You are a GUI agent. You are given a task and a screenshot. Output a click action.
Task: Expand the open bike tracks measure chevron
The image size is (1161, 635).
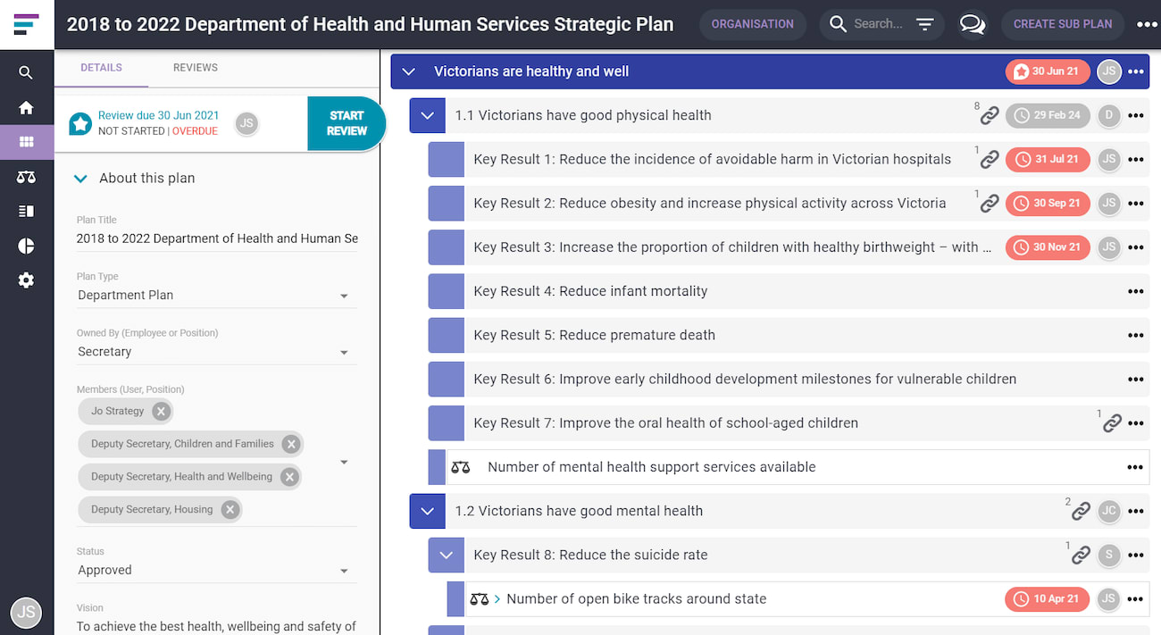tap(497, 599)
